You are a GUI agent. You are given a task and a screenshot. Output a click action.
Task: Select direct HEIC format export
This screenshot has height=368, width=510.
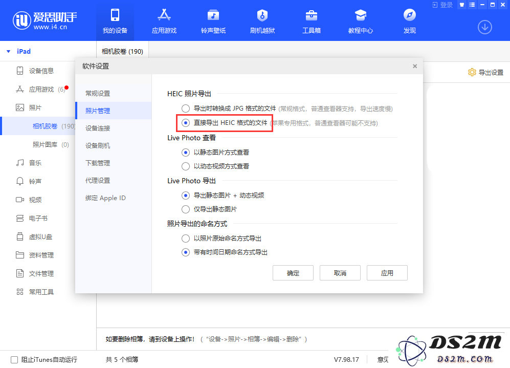click(186, 123)
